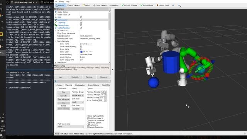Uncheck Show Scene Geometry
The image size is (247, 139).
point(81,46)
